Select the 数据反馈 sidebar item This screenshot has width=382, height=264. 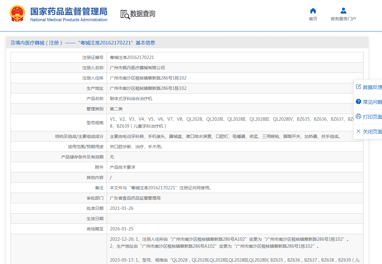click(x=372, y=87)
